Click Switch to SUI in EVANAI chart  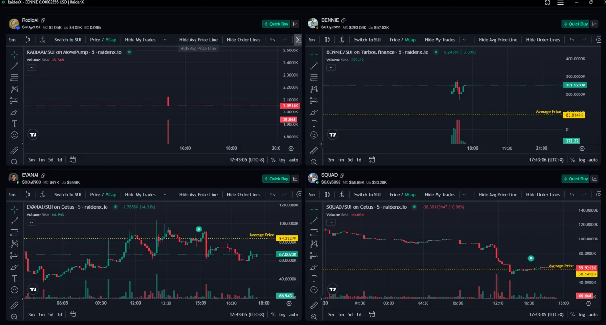point(68,195)
